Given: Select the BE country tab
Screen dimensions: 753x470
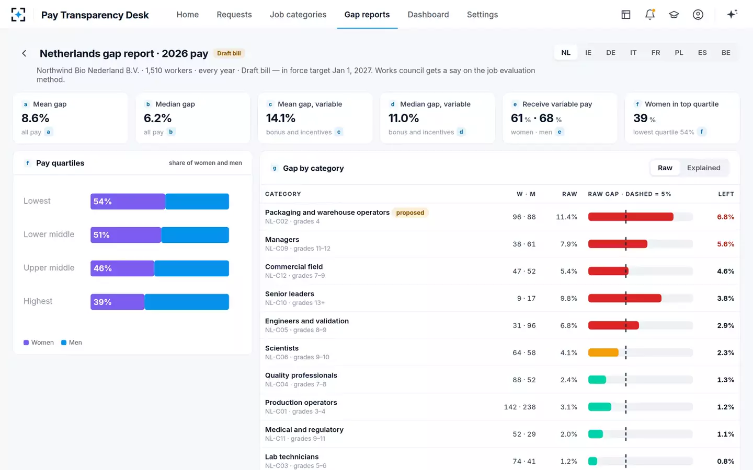Looking at the screenshot, I should tap(726, 53).
